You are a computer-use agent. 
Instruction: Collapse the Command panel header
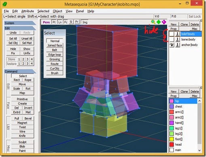click(x=20, y=71)
